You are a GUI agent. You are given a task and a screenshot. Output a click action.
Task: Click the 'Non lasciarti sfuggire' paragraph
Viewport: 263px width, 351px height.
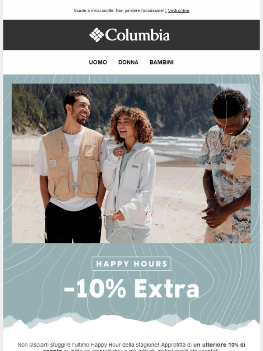131,347
